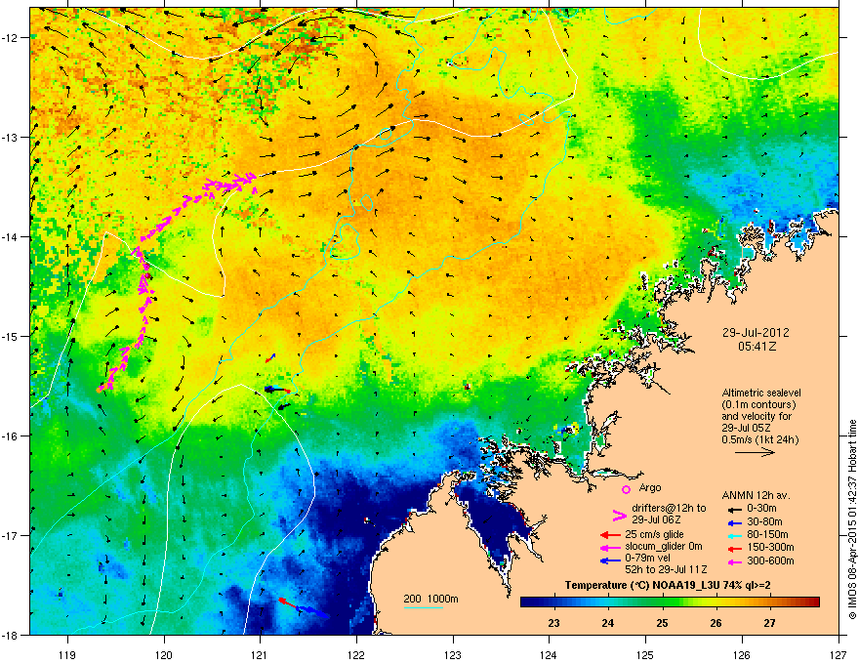Click the -15 latitude axis label
The width and height of the screenshot is (859, 664).
11,336
